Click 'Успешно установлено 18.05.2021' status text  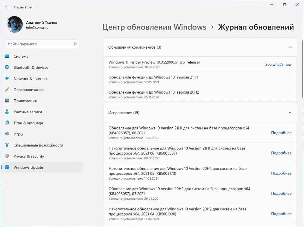click(134, 82)
